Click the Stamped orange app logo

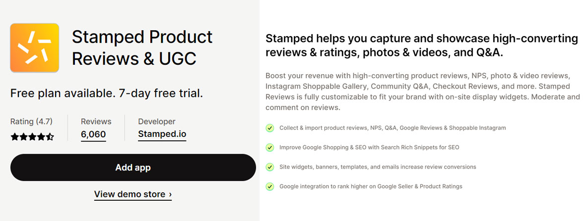click(x=34, y=47)
